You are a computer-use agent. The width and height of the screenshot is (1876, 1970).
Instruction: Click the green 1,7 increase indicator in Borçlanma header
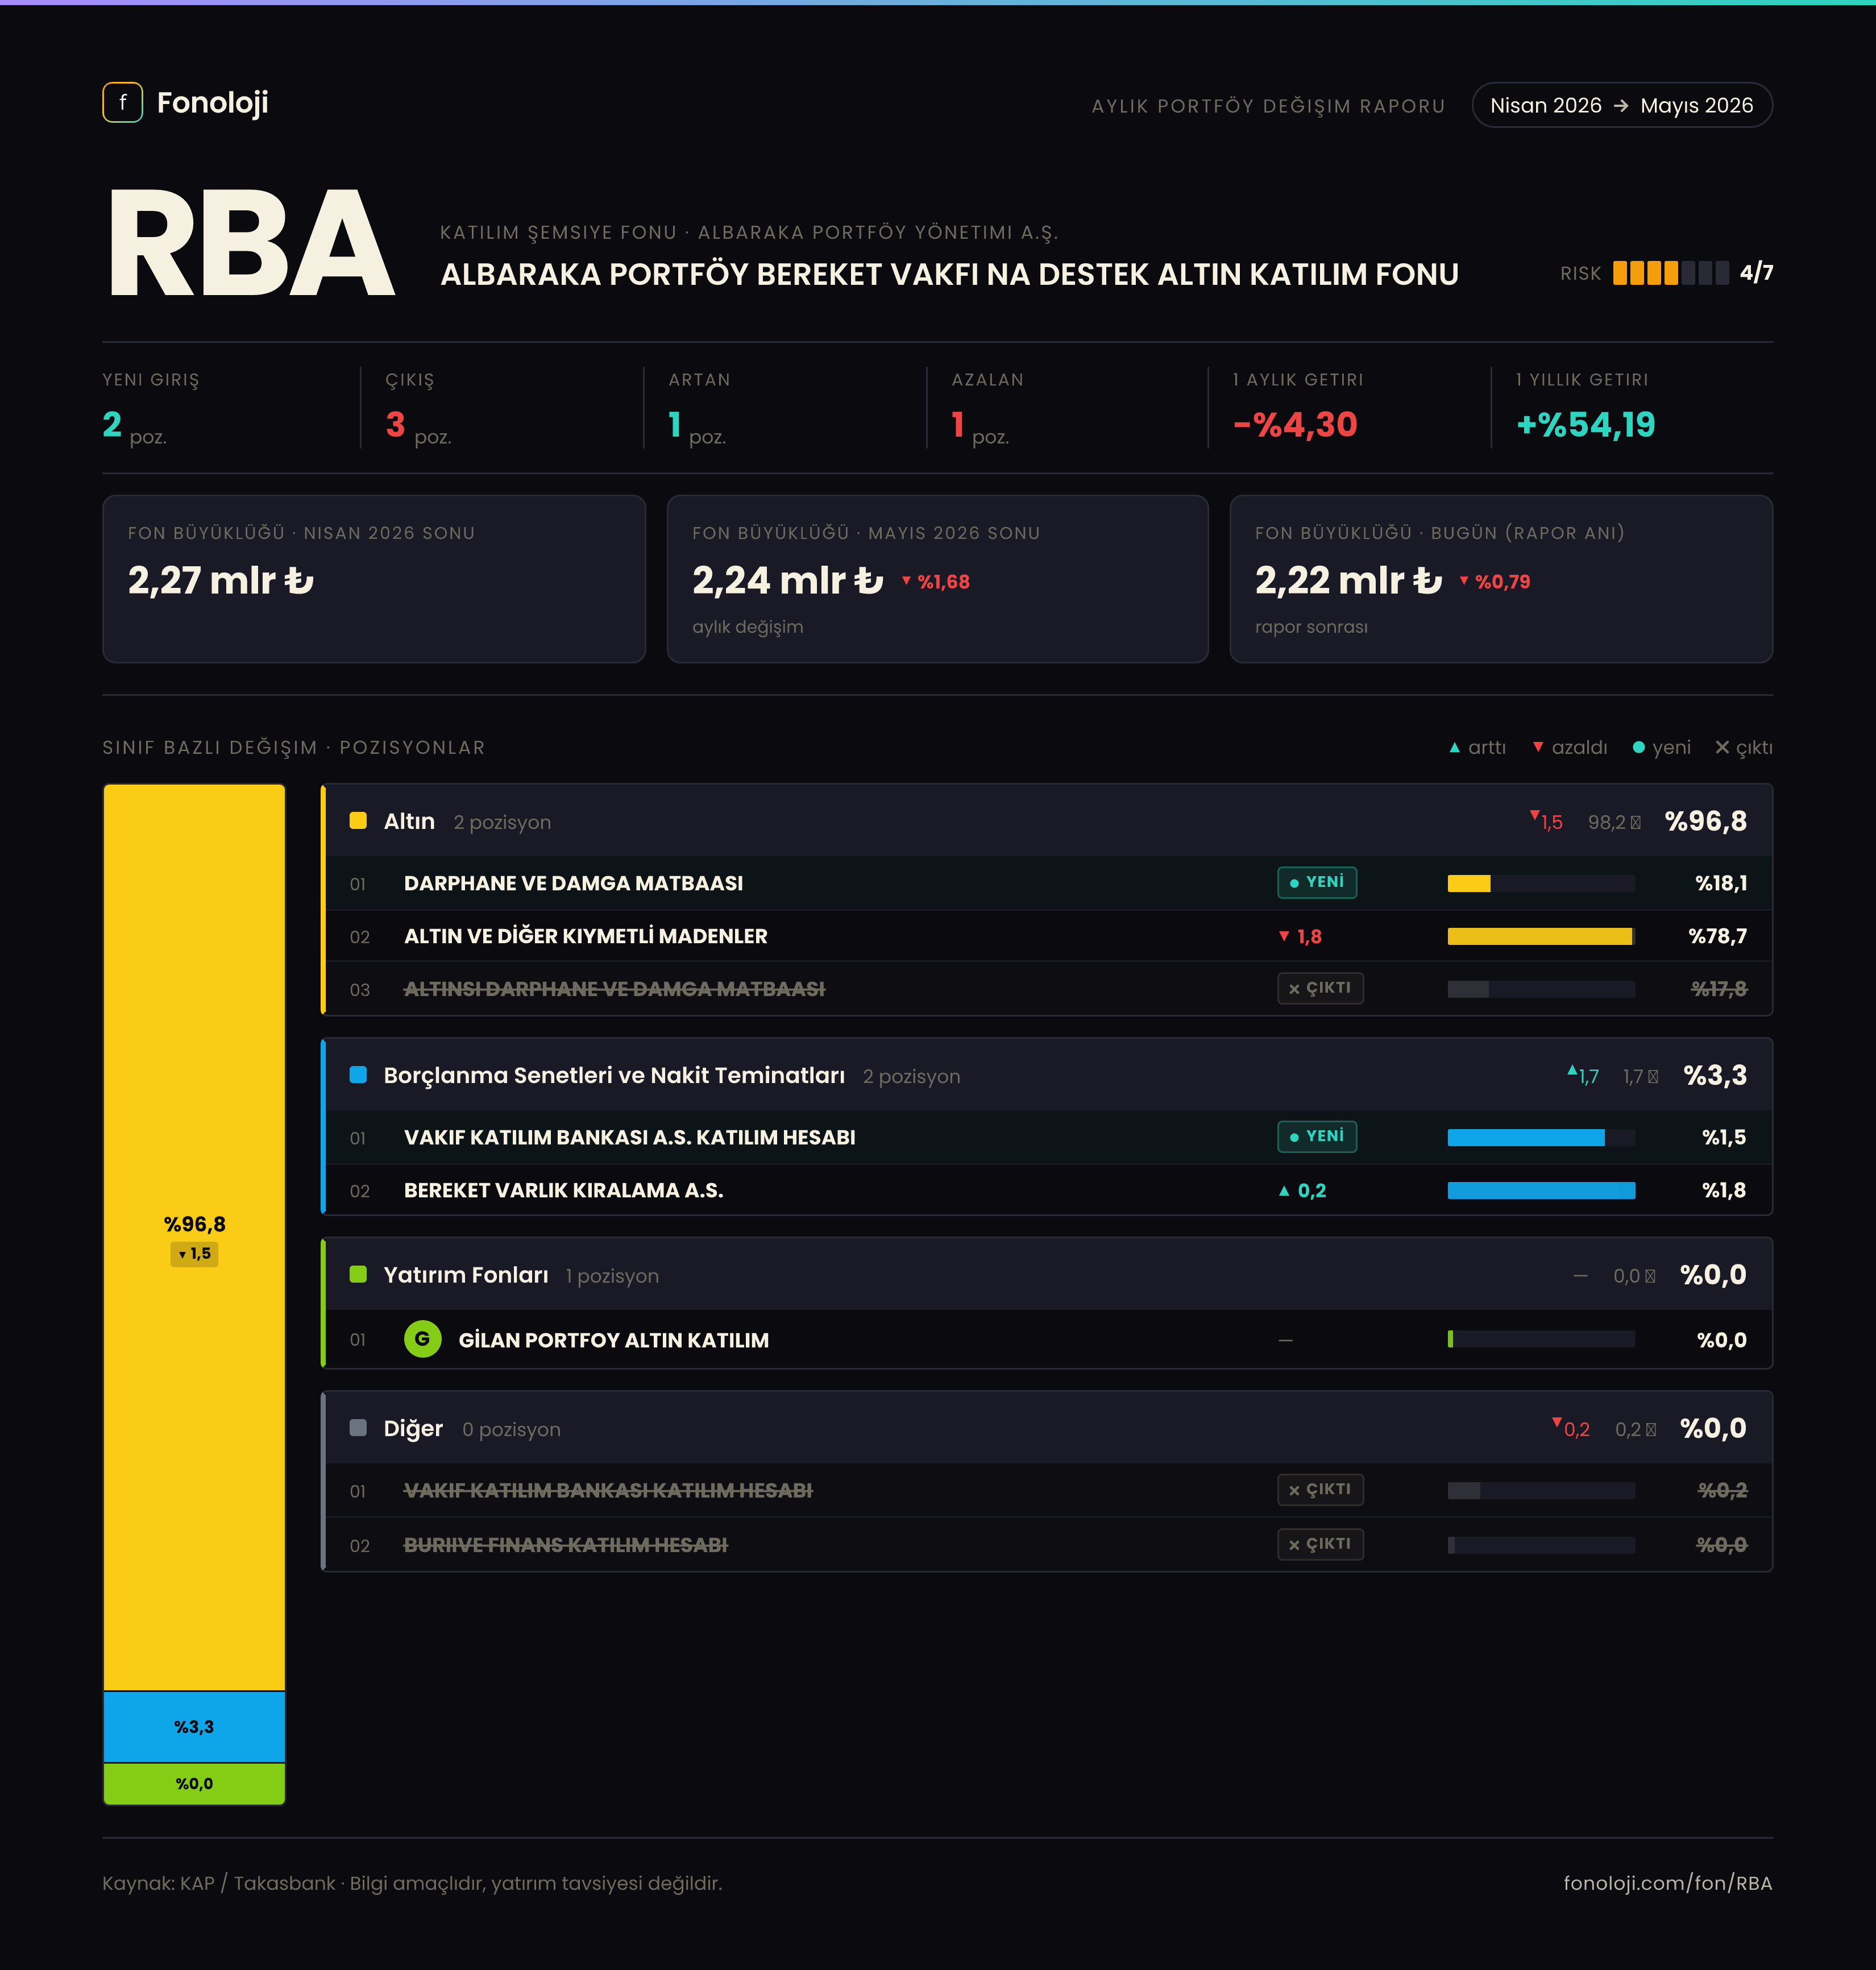tap(1583, 1075)
